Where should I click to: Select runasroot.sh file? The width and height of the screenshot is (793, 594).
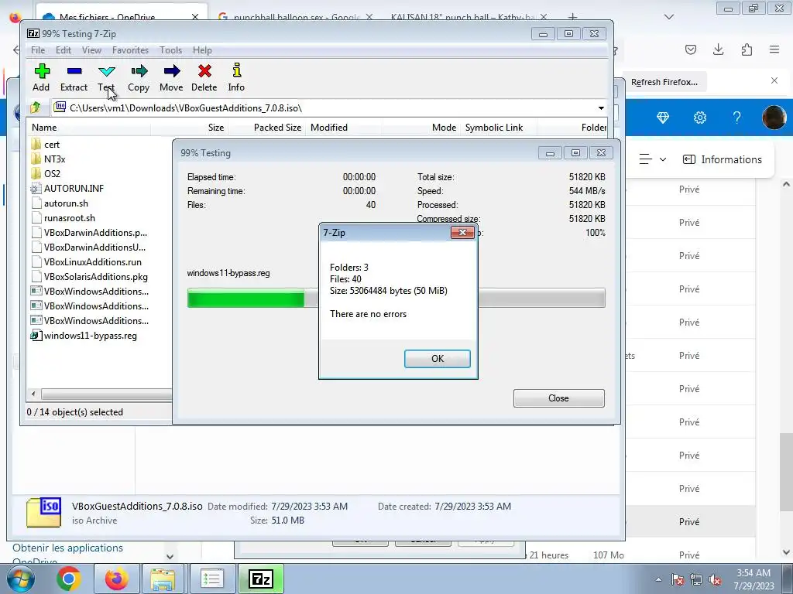[x=64, y=218]
